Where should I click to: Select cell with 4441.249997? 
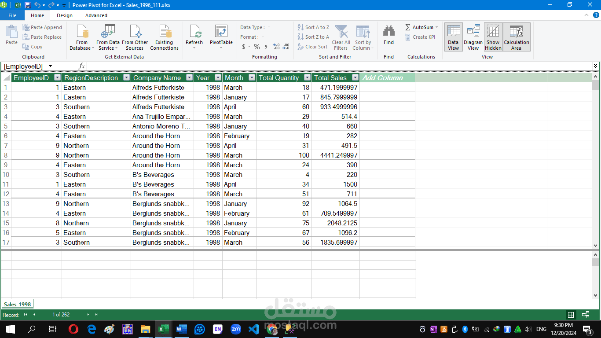[x=336, y=155]
